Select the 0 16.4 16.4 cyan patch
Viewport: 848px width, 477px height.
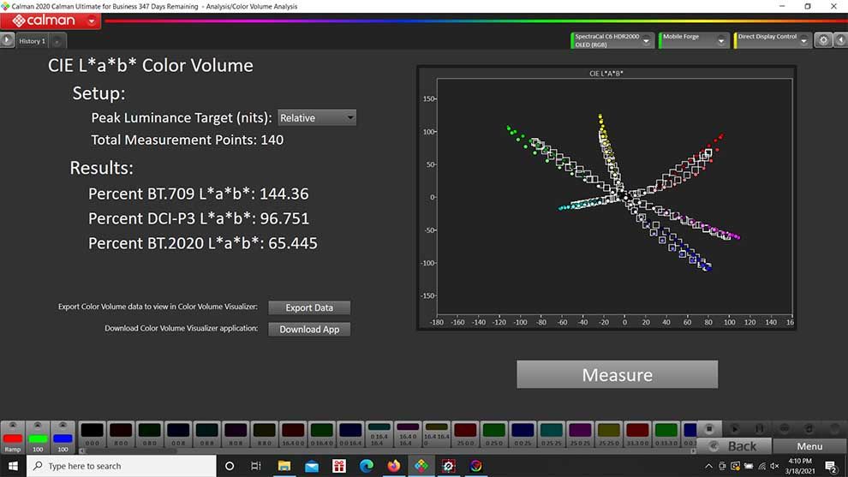[x=379, y=434]
